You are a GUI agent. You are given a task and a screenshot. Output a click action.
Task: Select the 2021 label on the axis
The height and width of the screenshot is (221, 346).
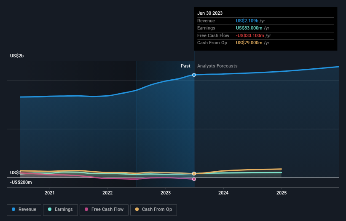tap(50, 193)
